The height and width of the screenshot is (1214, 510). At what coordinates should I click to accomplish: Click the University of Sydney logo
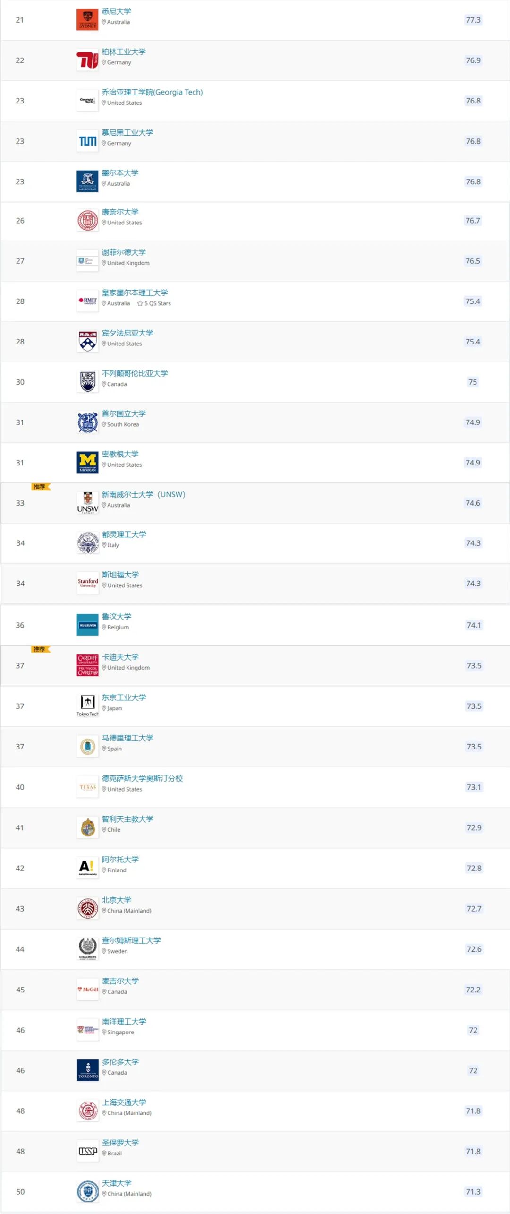pyautogui.click(x=87, y=20)
